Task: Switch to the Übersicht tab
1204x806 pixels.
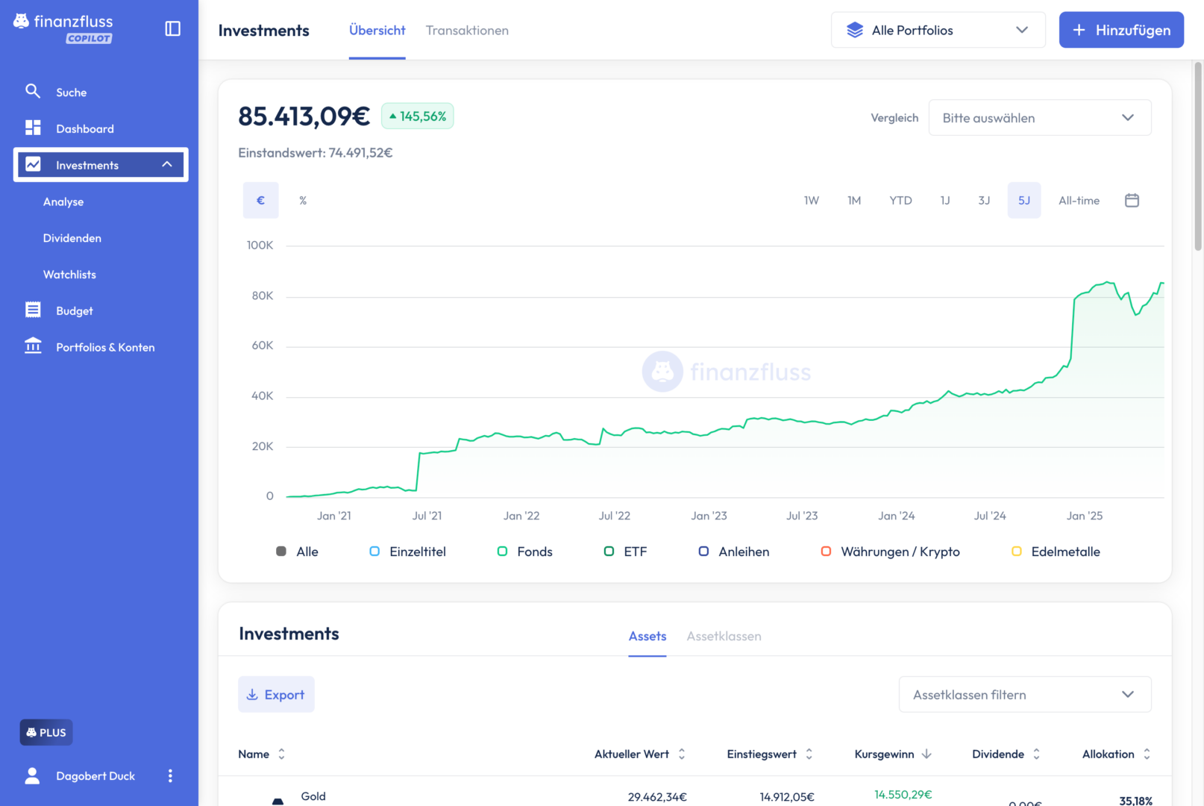Action: pyautogui.click(x=377, y=30)
